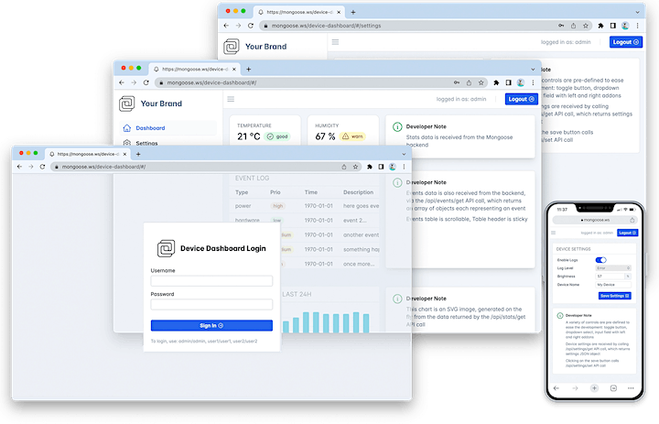The height and width of the screenshot is (424, 659).
Task: Click the profile avatar in back browser window
Action: pos(625,27)
